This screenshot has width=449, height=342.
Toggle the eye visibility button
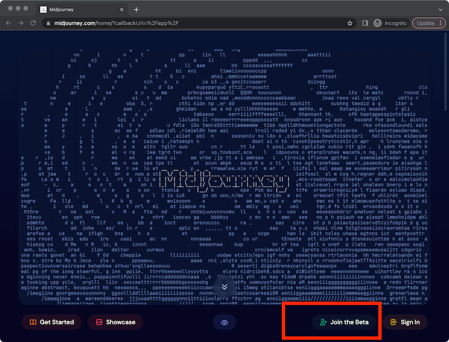pos(224,322)
